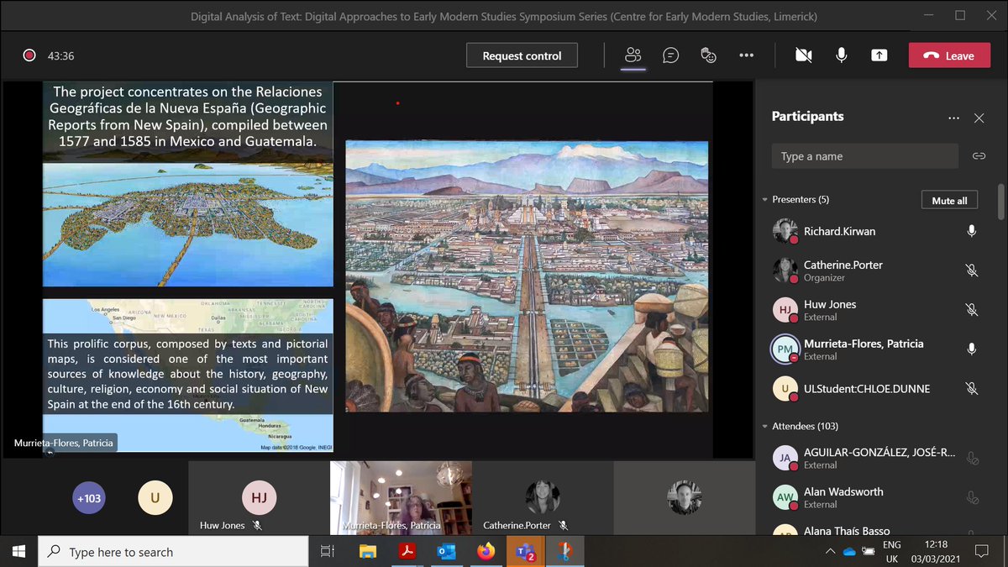The width and height of the screenshot is (1008, 567).
Task: Open the clock showing 12:18
Action: click(937, 552)
